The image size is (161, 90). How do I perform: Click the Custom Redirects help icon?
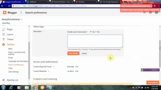point(48,71)
